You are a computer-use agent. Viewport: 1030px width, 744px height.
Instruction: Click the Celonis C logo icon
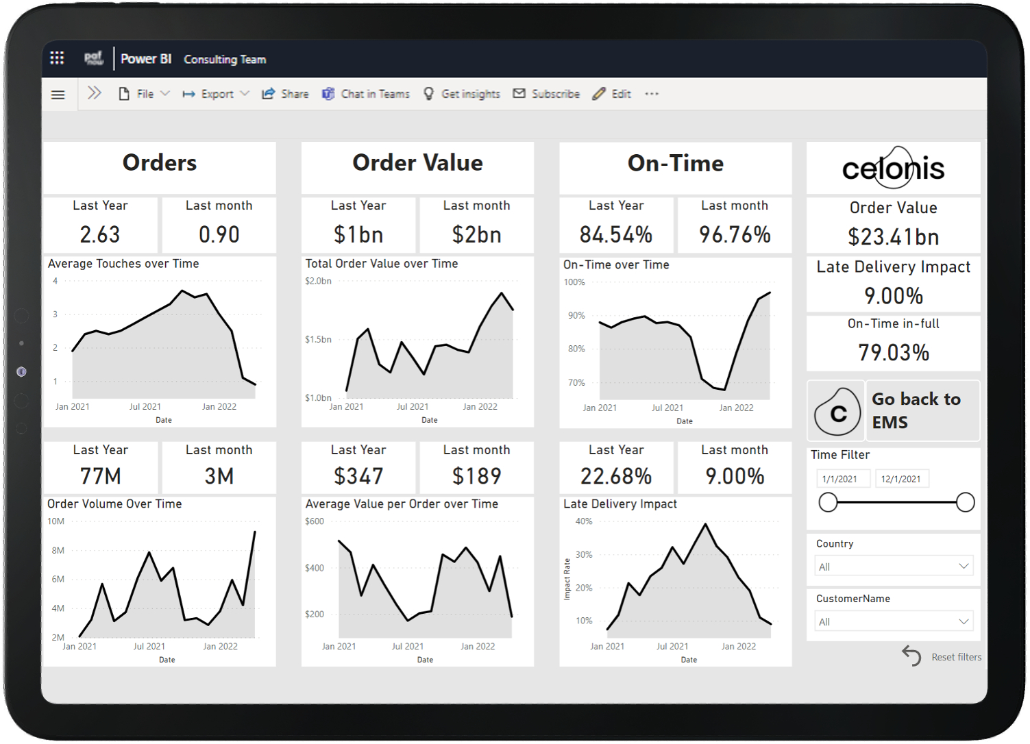837,412
